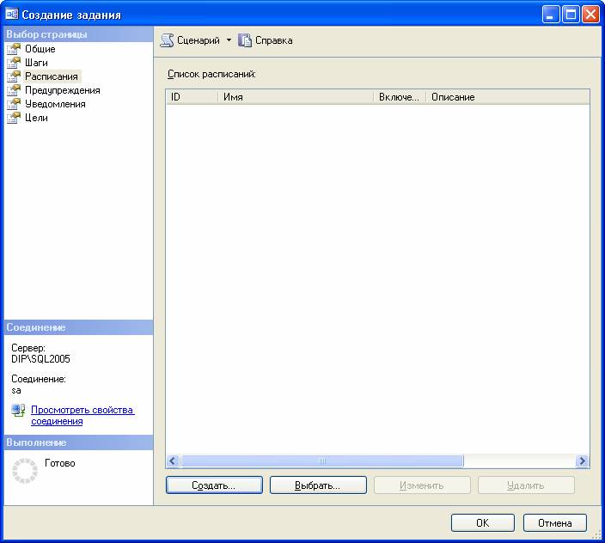Image resolution: width=605 pixels, height=543 pixels.
Task: Click the Шаги page icon
Action: click(13, 63)
